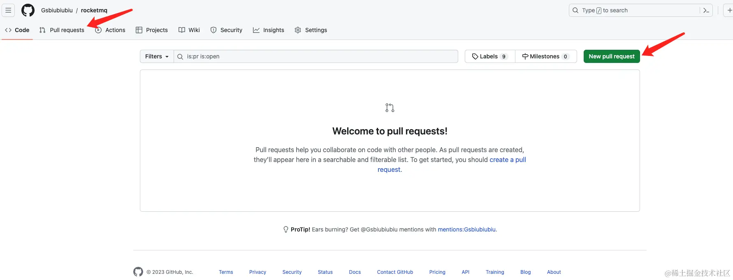View Milestones
This screenshot has width=733, height=280.
pyautogui.click(x=545, y=56)
